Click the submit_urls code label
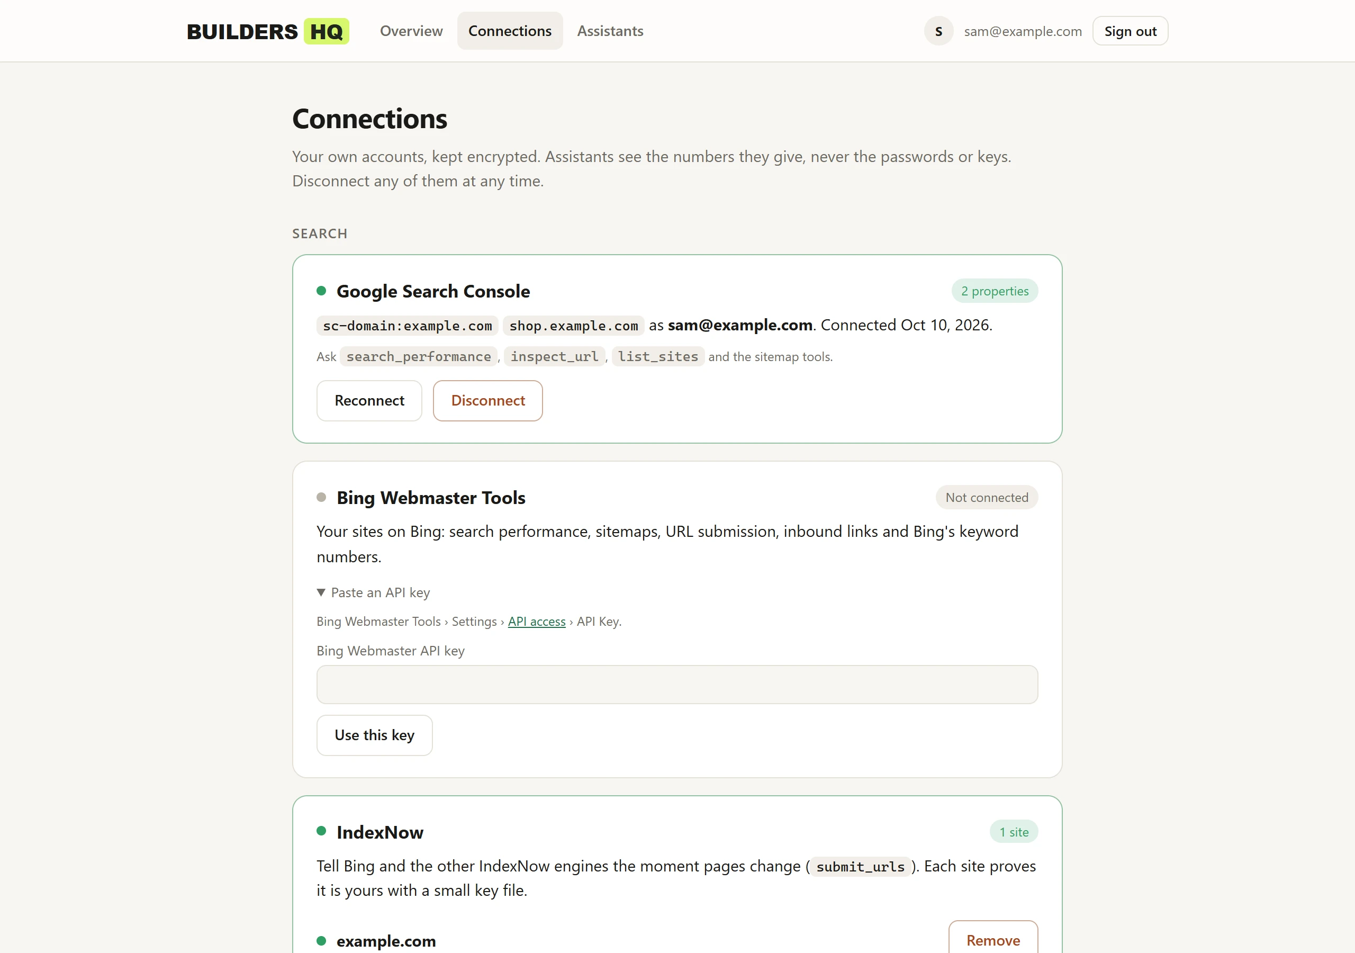This screenshot has height=953, width=1355. click(860, 866)
